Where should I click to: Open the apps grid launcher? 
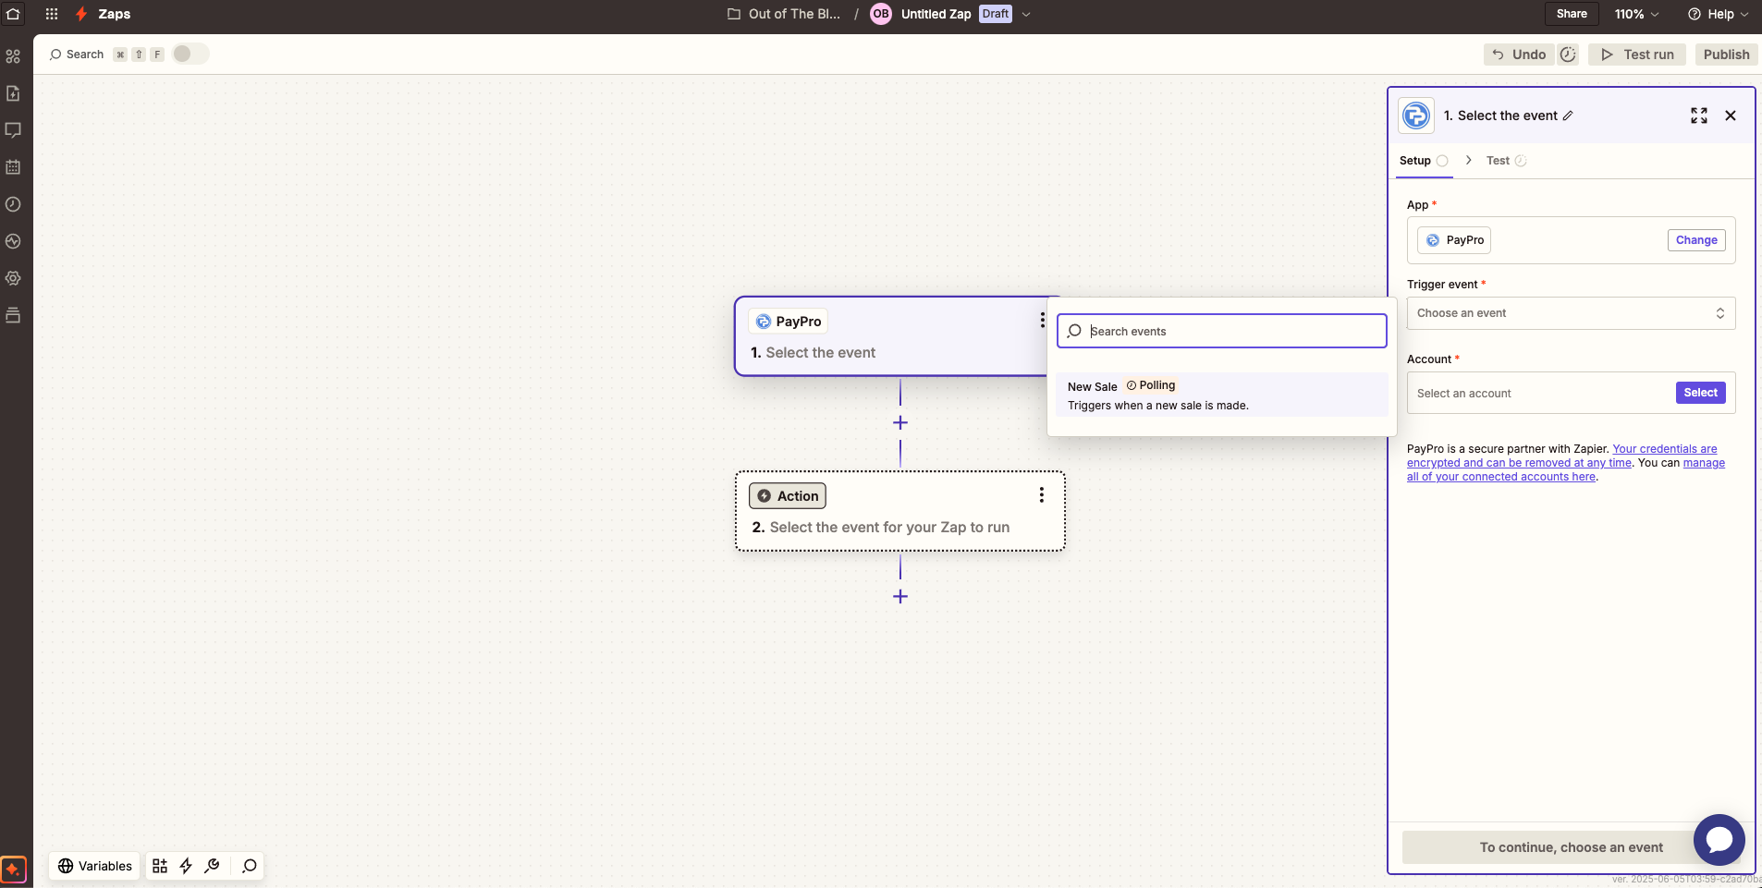pyautogui.click(x=52, y=14)
